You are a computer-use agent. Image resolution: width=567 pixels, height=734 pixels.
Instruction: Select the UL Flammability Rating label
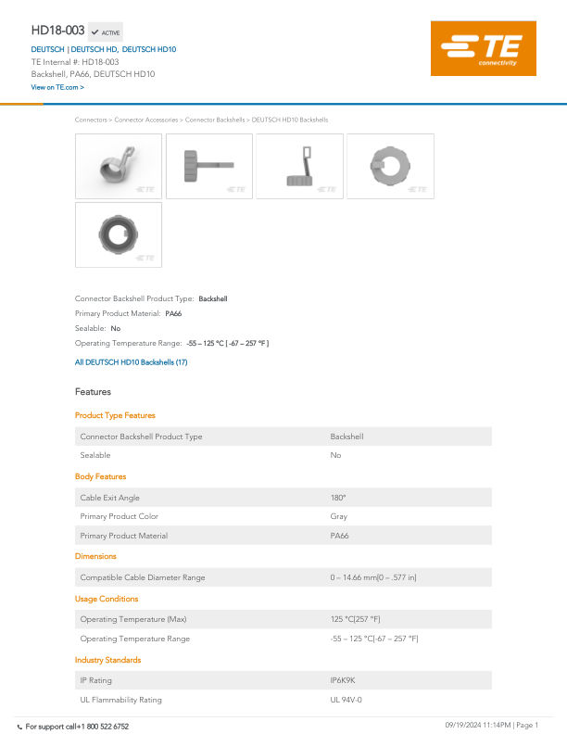120,700
